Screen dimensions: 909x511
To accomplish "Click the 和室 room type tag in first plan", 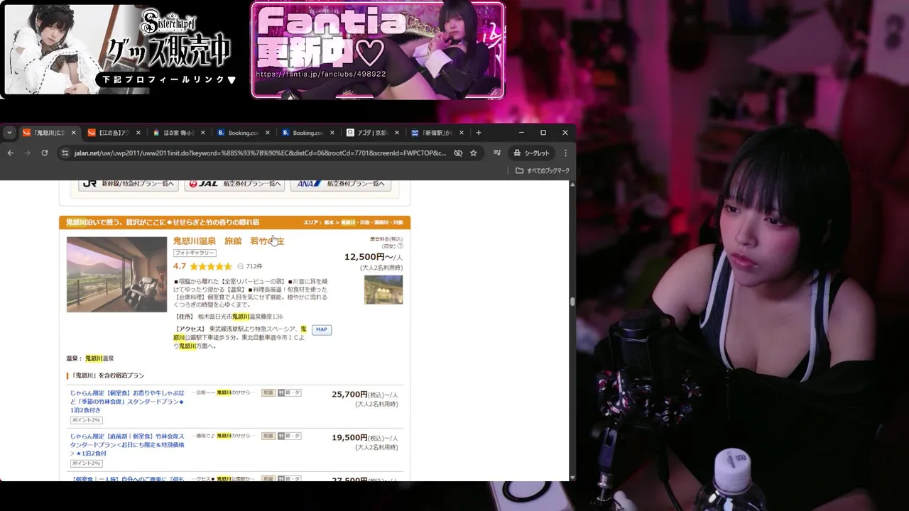I will pos(268,392).
